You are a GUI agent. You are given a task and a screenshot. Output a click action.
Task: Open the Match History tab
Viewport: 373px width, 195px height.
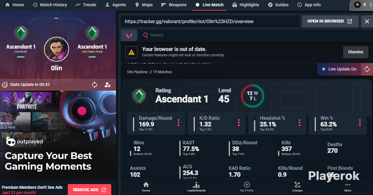pos(50,5)
